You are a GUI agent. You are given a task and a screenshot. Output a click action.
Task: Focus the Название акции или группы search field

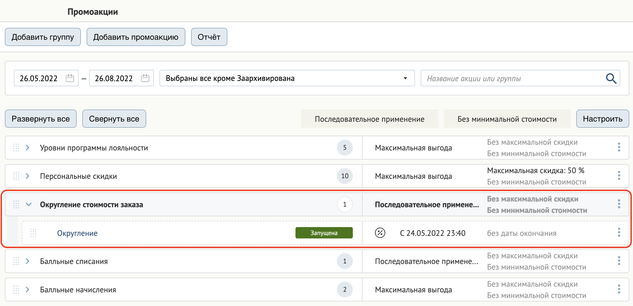click(x=520, y=78)
